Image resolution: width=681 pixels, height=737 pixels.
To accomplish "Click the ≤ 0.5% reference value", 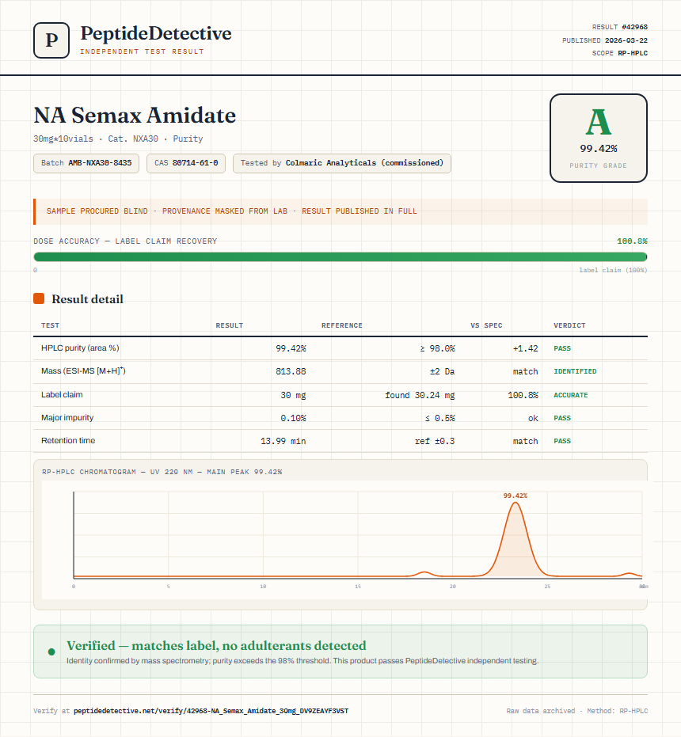I will [x=439, y=418].
